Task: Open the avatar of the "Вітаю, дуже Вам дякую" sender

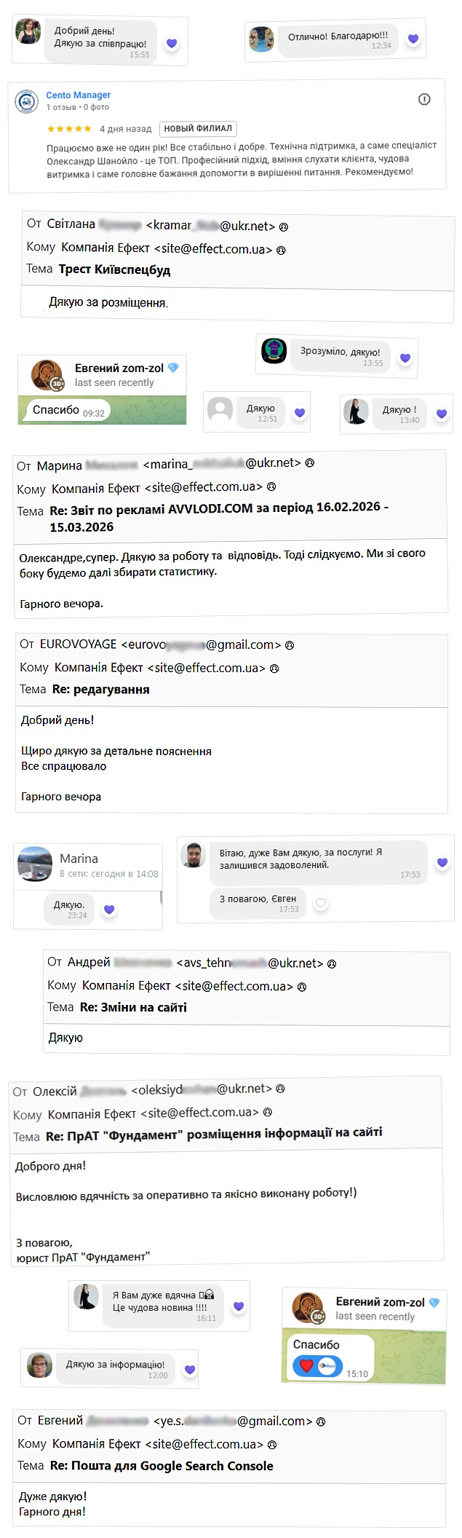Action: tap(194, 855)
